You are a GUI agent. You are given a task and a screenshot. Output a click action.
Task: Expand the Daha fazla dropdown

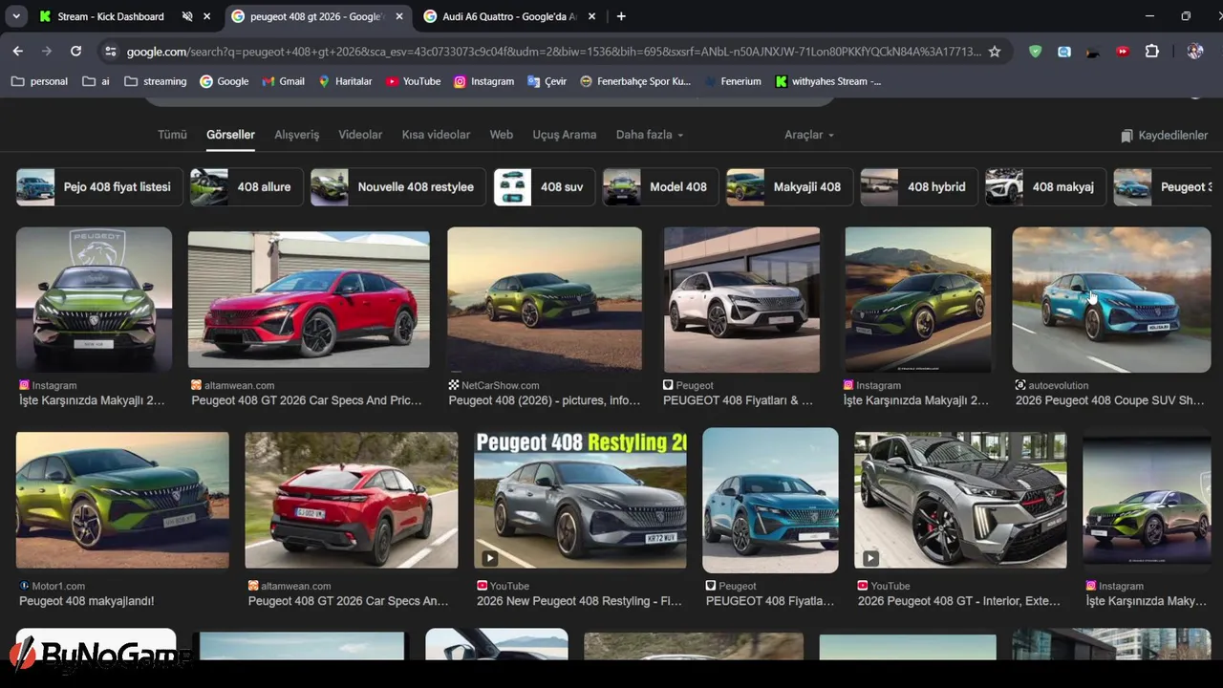click(x=650, y=135)
